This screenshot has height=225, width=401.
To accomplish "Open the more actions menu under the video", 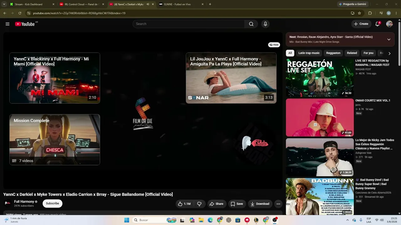I will [278, 204].
